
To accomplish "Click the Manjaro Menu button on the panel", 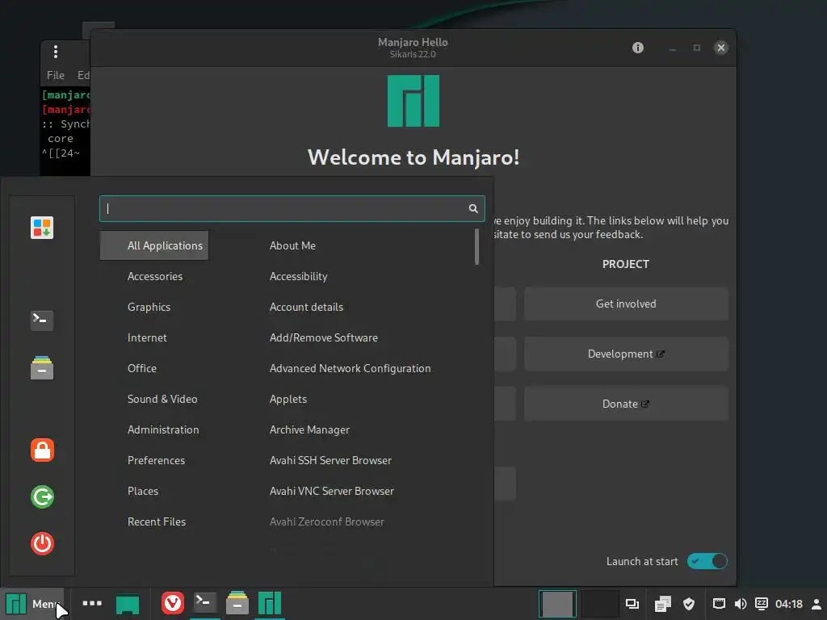I will tap(31, 604).
